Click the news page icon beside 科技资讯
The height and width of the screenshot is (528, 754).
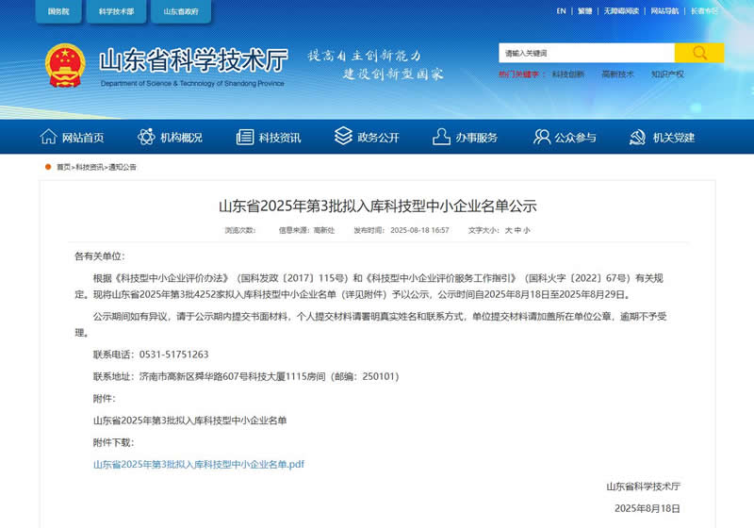pyautogui.click(x=245, y=138)
